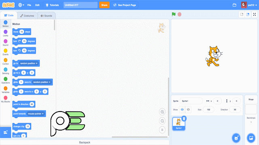Switch to small stage layout

pos(242,14)
